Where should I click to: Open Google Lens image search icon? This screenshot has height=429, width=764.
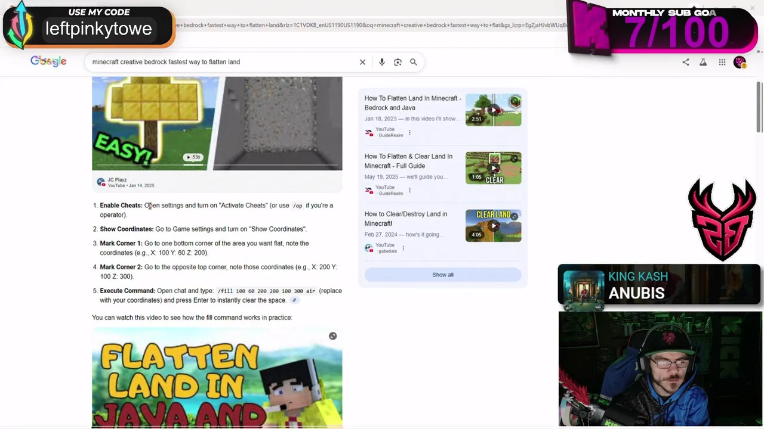(398, 62)
